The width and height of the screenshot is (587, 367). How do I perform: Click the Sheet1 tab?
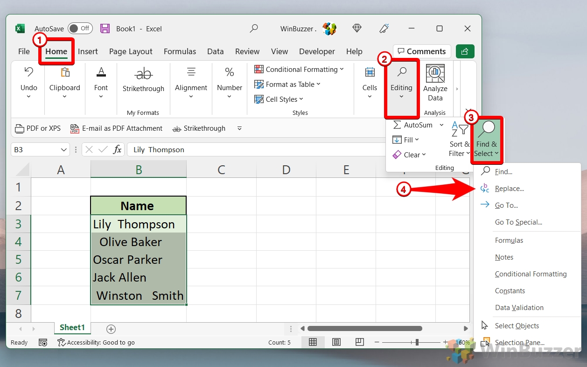[72, 328]
